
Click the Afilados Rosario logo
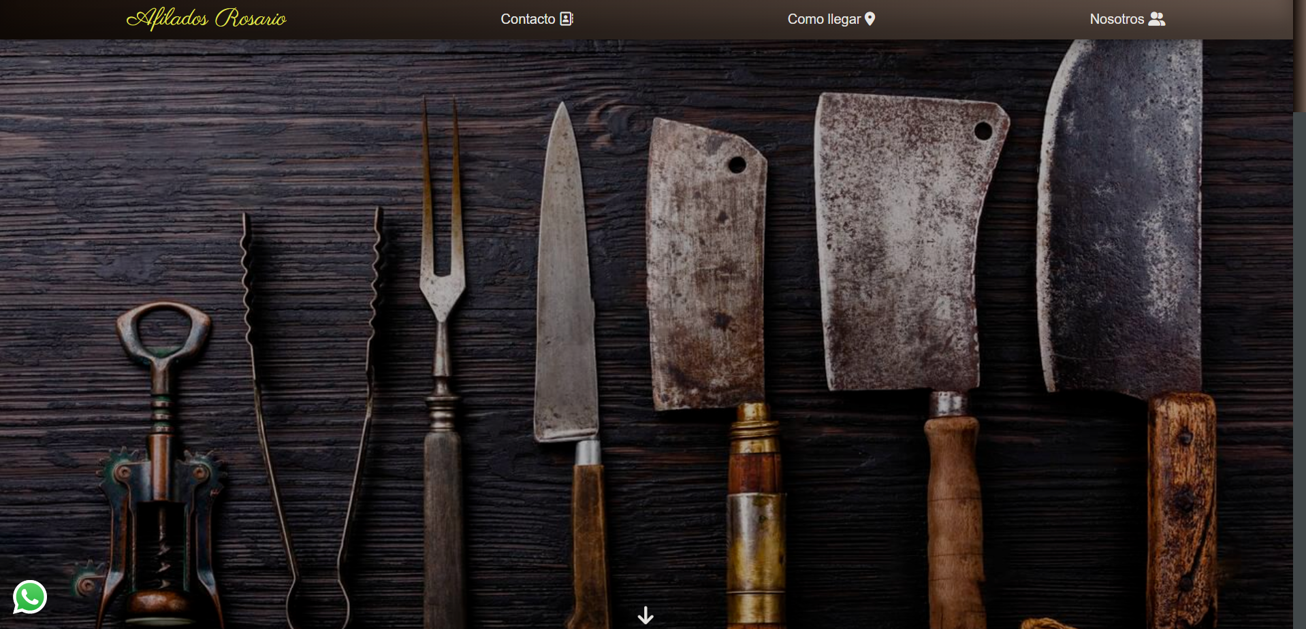click(206, 18)
